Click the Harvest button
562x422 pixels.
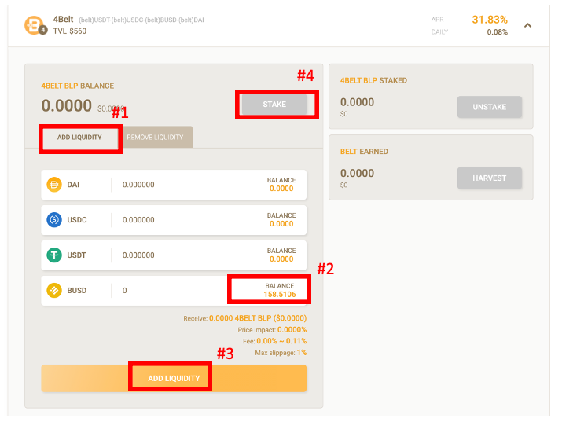[489, 178]
